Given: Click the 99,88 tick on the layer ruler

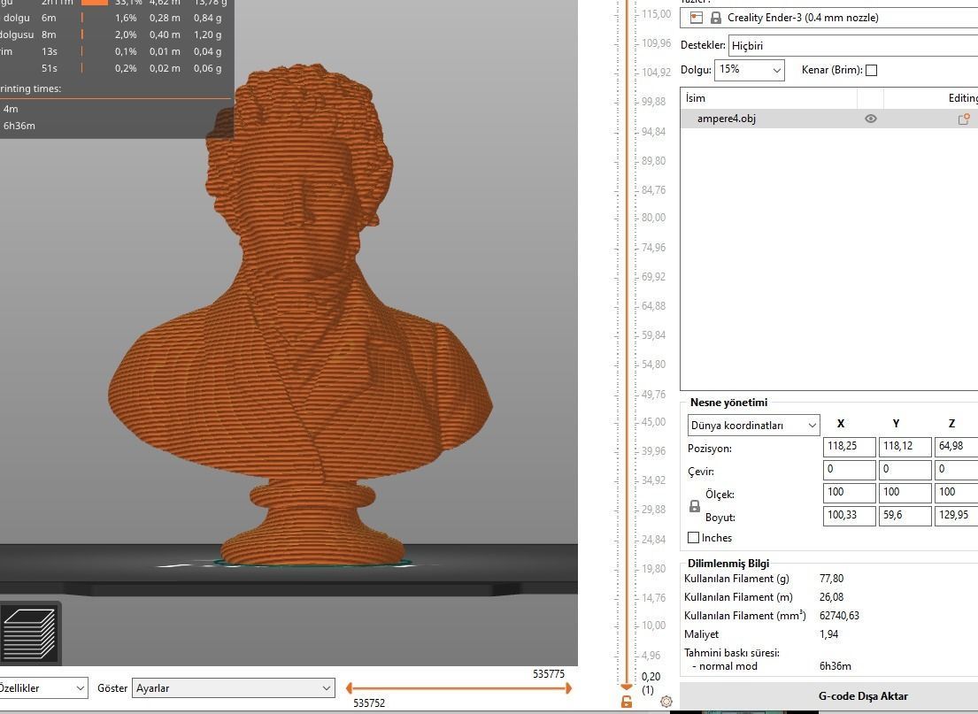Looking at the screenshot, I should click(653, 101).
